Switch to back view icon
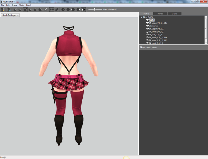 click(68, 9)
